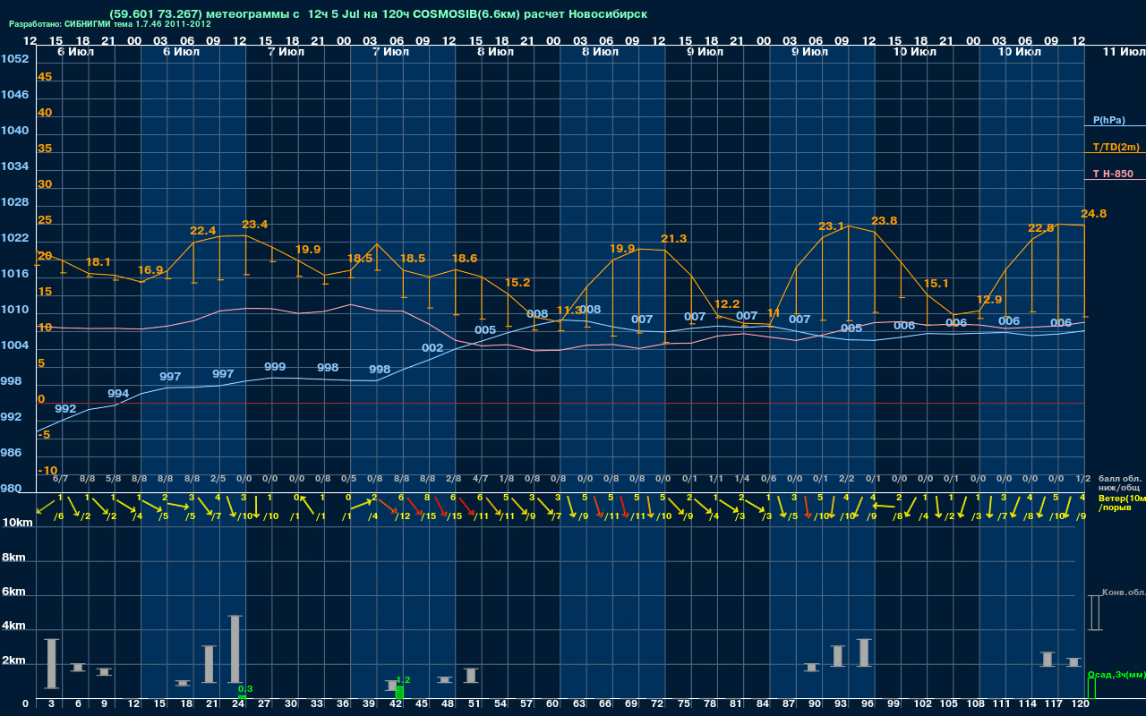Click the 15.1 temperature label

(936, 284)
